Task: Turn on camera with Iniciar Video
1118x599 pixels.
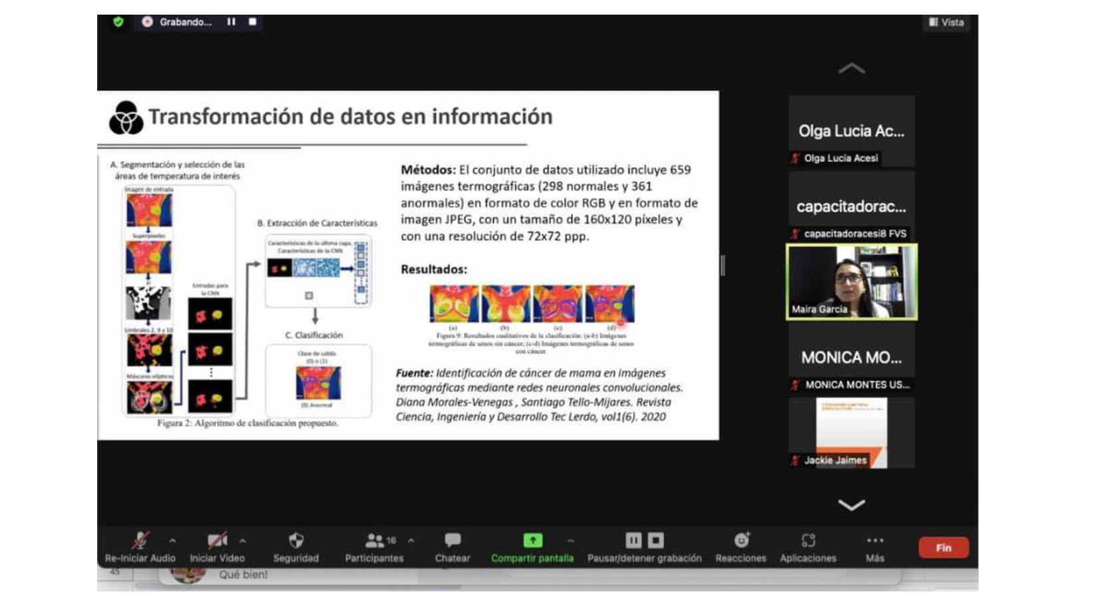Action: pyautogui.click(x=217, y=540)
